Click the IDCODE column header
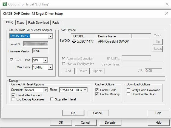171x128 pixels. (84, 36)
